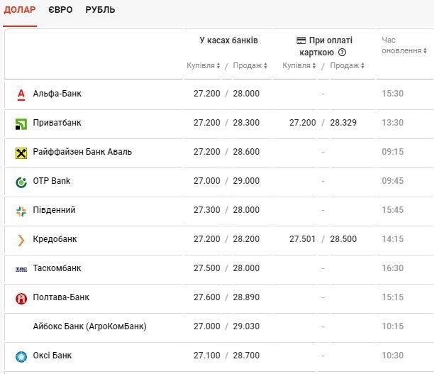Click the Оксі Банк blue logo icon

(x=21, y=356)
